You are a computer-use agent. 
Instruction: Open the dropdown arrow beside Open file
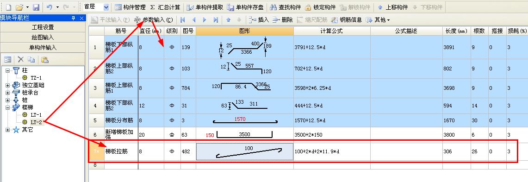27,7
